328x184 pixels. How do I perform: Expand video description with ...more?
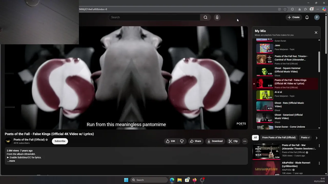pyautogui.click(x=11, y=161)
